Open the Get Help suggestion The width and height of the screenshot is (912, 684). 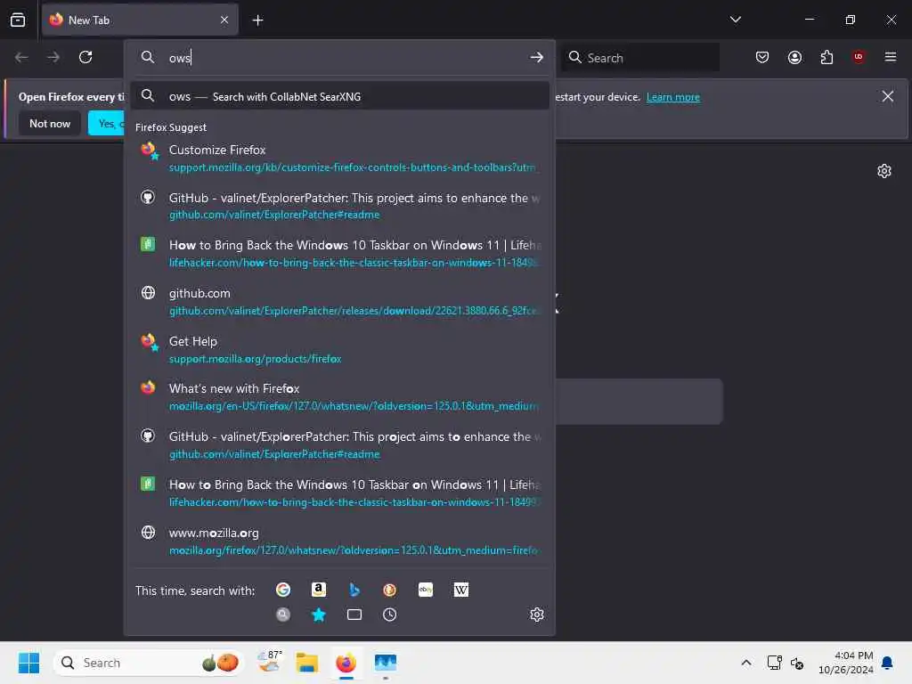(x=340, y=349)
